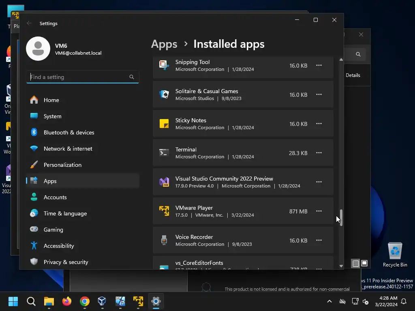Open Personalization settings
The image size is (415, 311).
click(x=83, y=165)
